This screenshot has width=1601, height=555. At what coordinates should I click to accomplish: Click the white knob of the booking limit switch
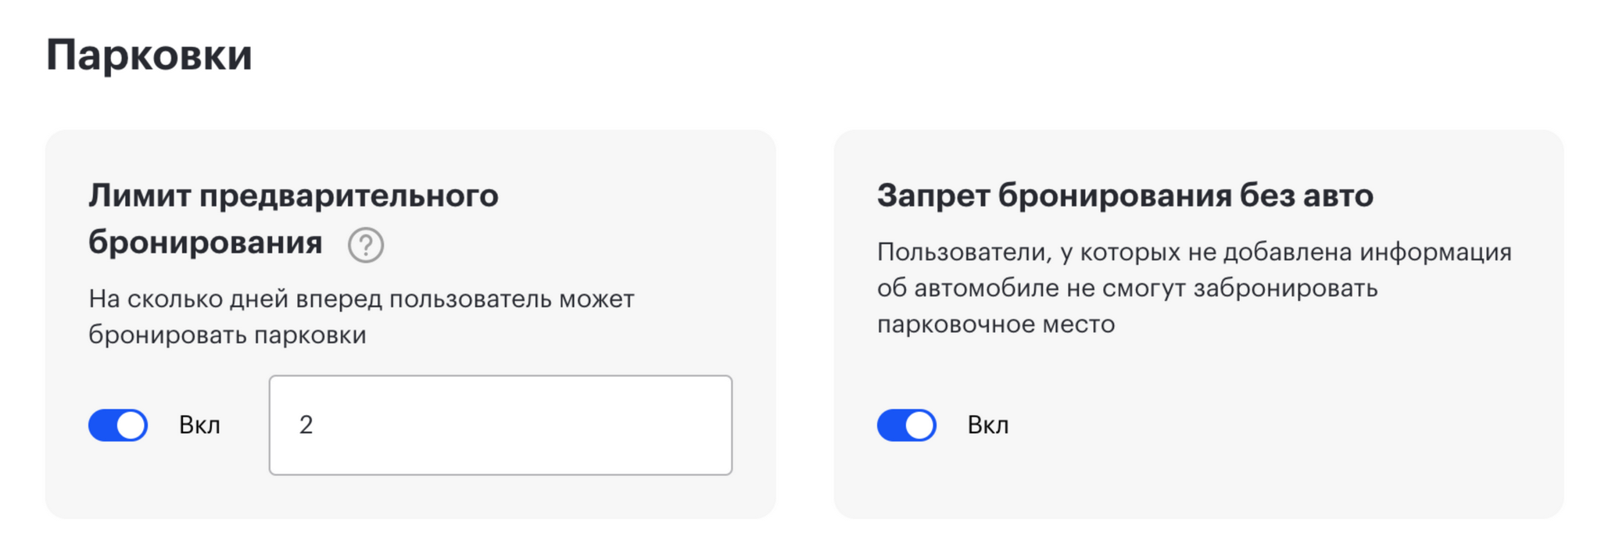click(131, 425)
